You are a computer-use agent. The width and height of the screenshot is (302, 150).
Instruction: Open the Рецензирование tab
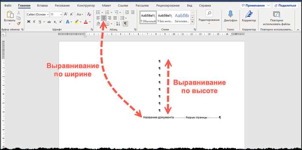click(x=168, y=6)
